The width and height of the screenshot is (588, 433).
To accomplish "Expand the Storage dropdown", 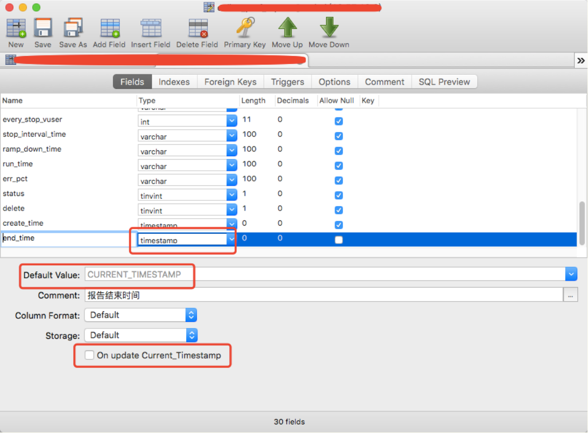I will [192, 336].
